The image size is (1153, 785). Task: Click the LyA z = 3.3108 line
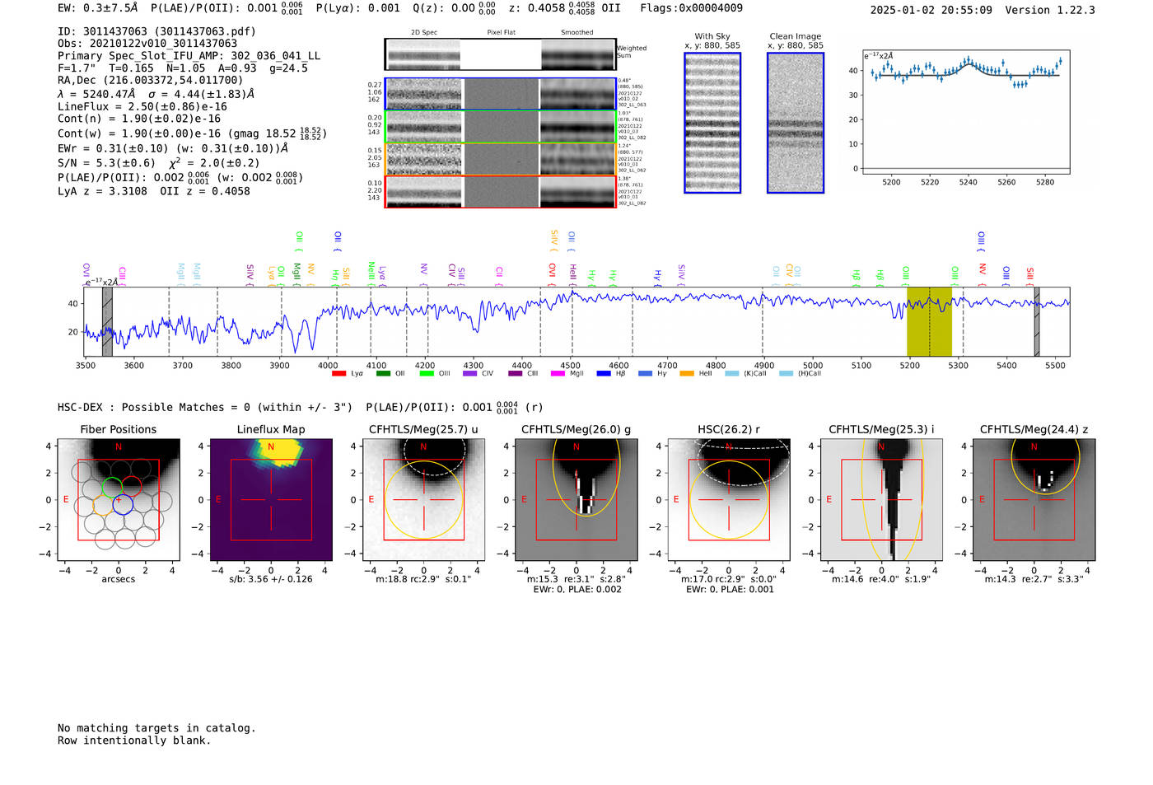[154, 191]
